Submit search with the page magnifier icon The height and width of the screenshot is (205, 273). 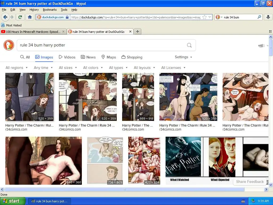[189, 45]
